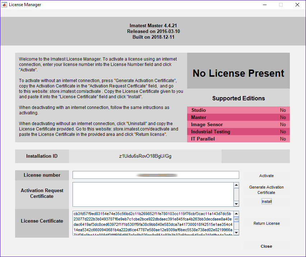Click the Close button at bottom

pyautogui.click(x=266, y=246)
